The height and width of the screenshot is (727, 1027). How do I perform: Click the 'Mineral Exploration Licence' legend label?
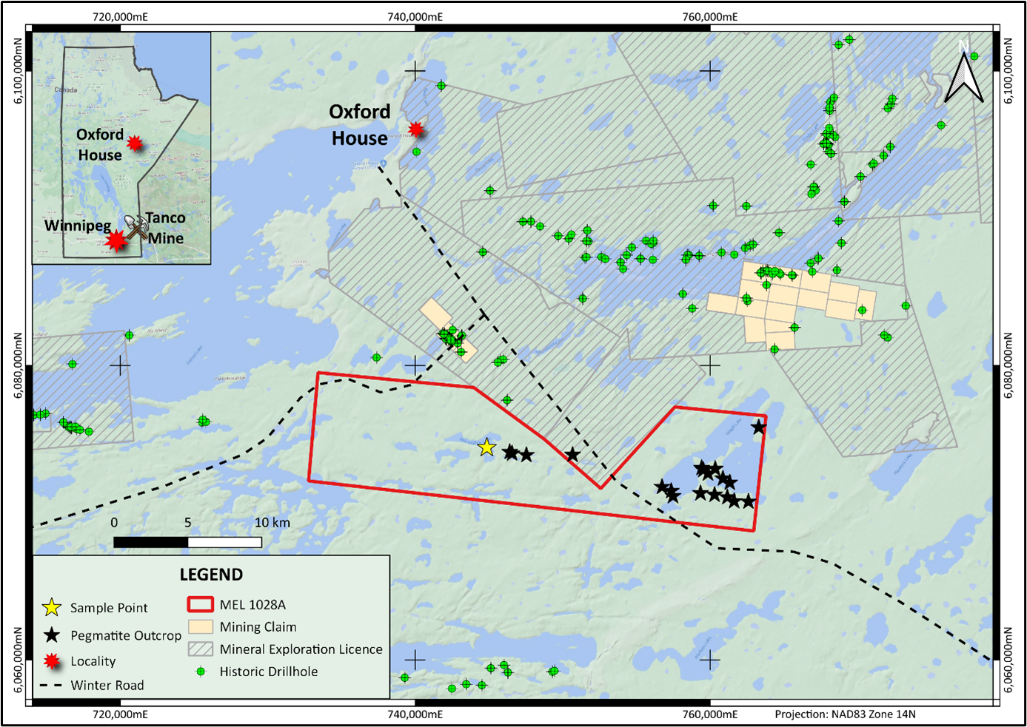point(301,649)
